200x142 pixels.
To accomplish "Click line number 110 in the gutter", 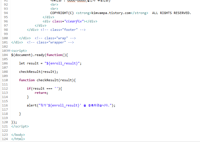I will click(x=5, y=80).
